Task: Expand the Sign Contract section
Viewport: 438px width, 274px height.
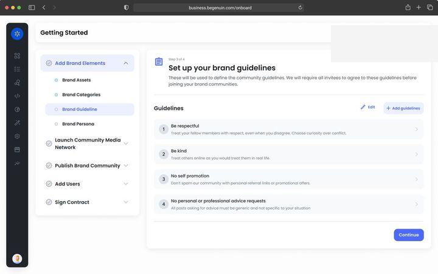Action: (126, 202)
